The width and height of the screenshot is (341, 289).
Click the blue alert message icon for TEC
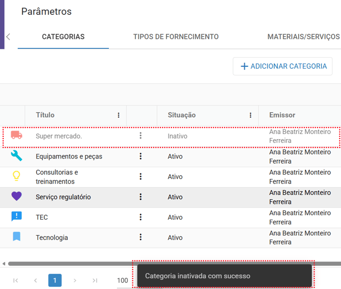point(16,217)
